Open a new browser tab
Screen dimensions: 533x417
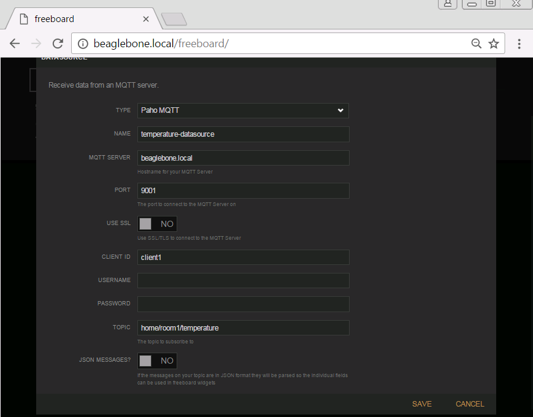(x=174, y=19)
